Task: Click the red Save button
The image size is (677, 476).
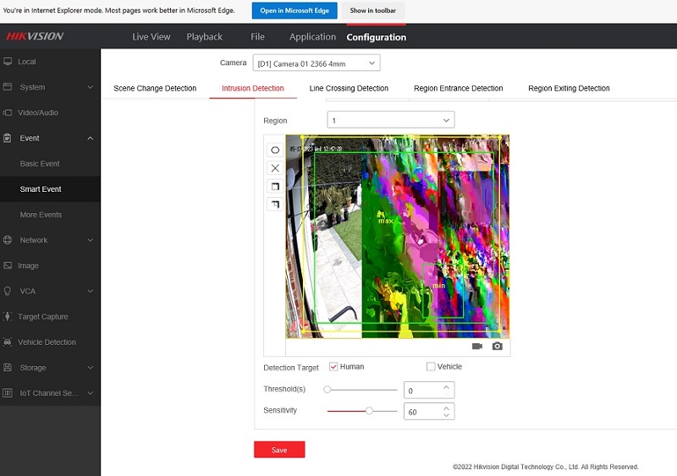Action: 279,450
